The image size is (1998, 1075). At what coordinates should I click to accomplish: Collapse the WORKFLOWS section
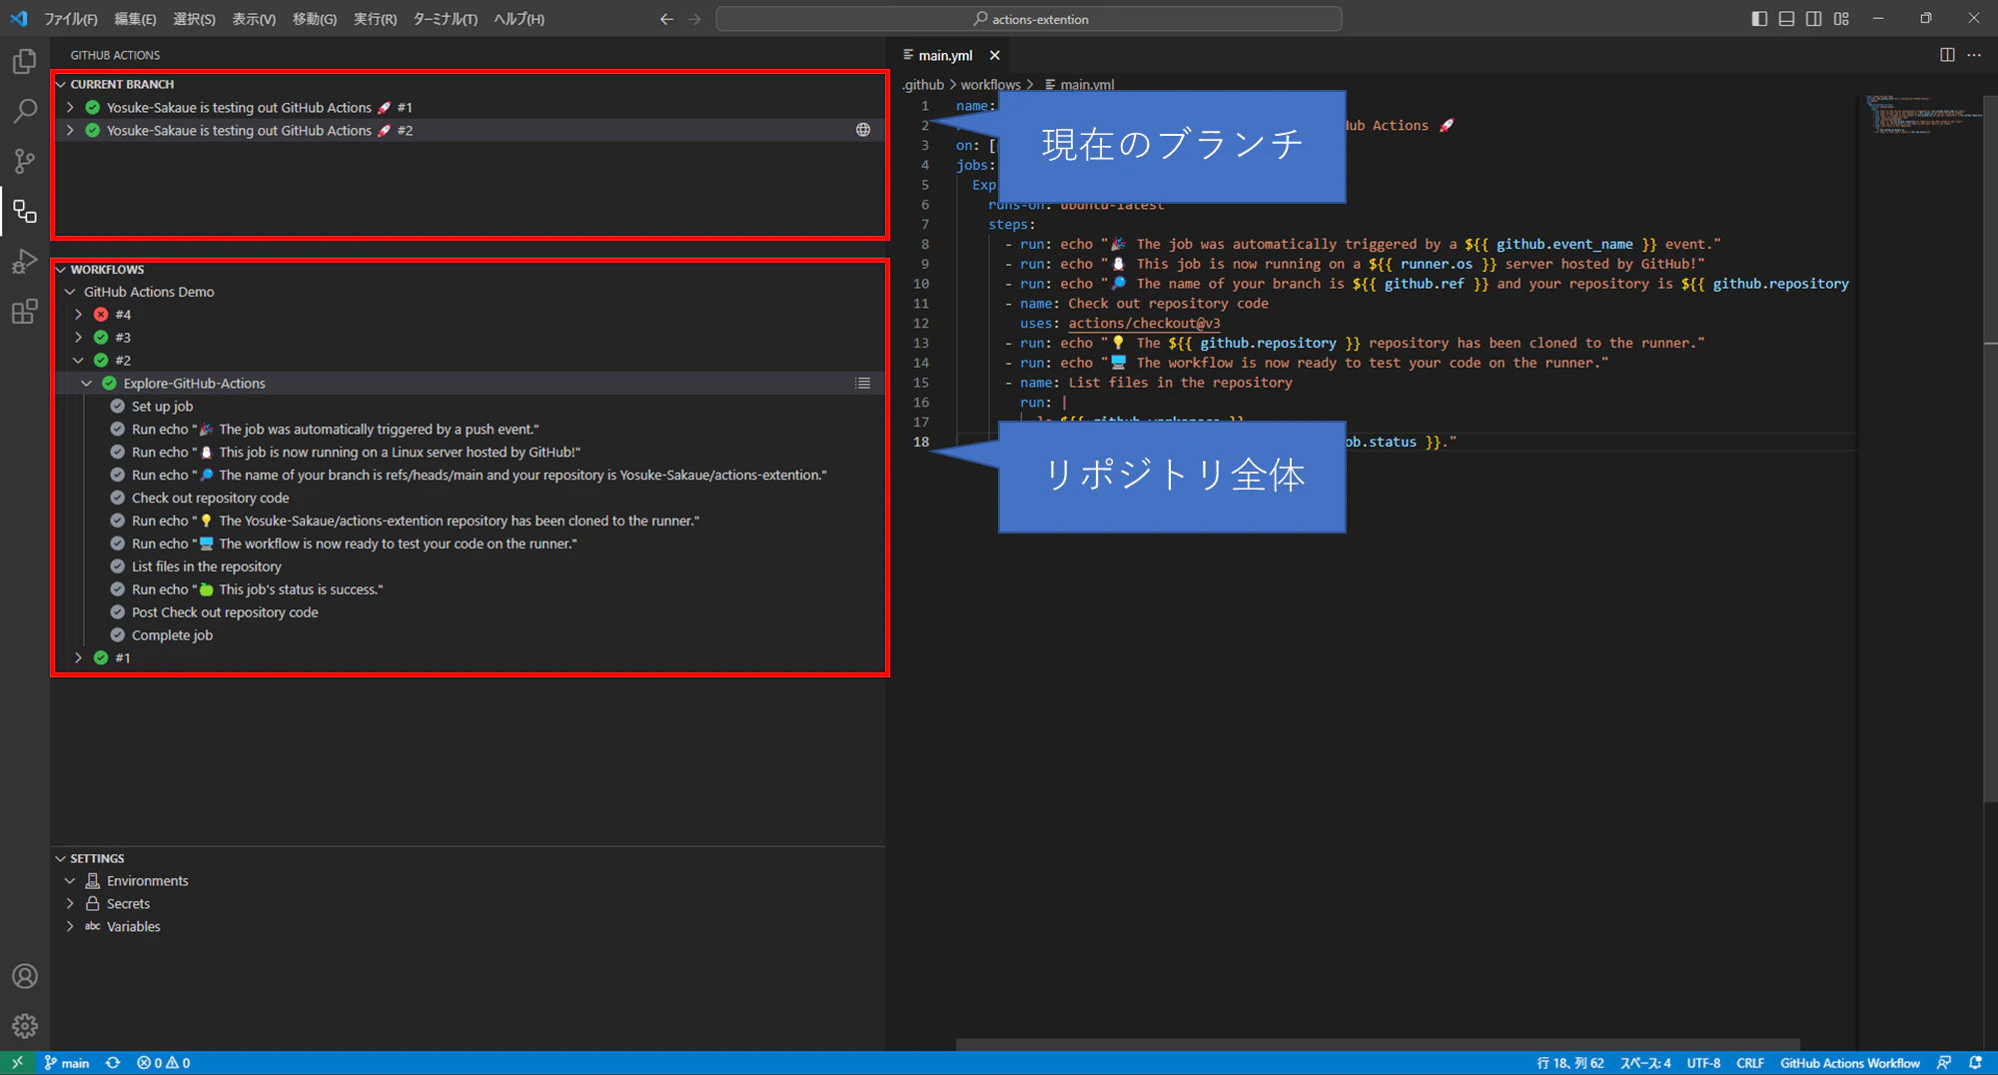pyautogui.click(x=61, y=270)
